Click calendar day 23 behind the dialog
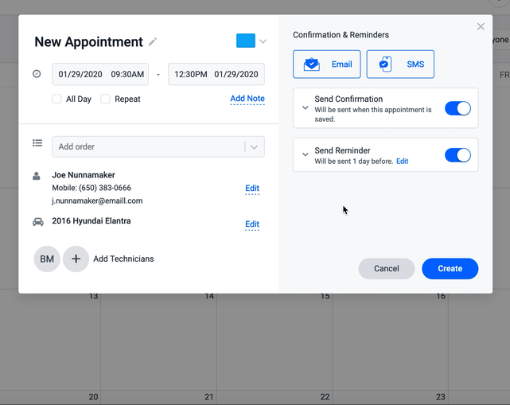This screenshot has height=405, width=510. (x=441, y=397)
